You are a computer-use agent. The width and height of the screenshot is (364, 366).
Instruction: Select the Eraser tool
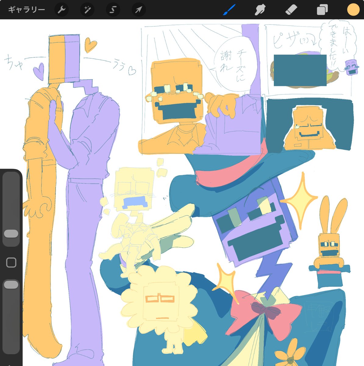click(x=291, y=10)
